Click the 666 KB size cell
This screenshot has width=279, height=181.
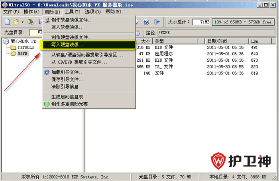coord(143,66)
